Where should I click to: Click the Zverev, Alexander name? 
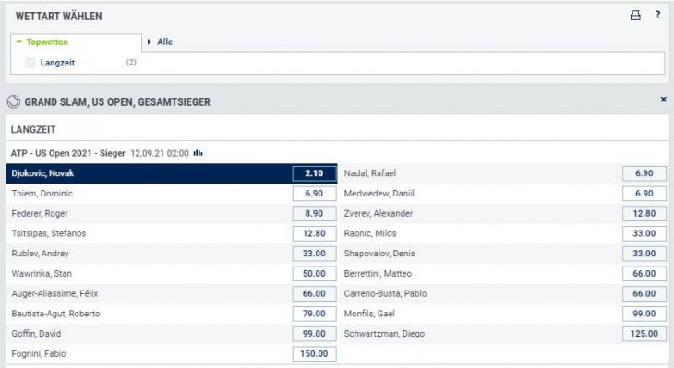(379, 213)
